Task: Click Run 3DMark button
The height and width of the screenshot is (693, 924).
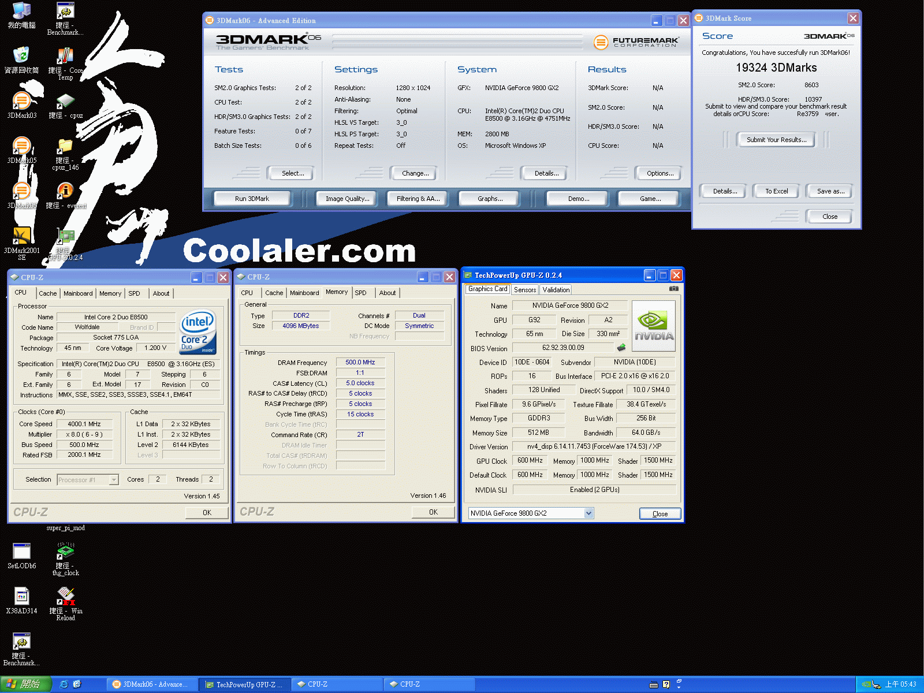Action: tap(252, 199)
